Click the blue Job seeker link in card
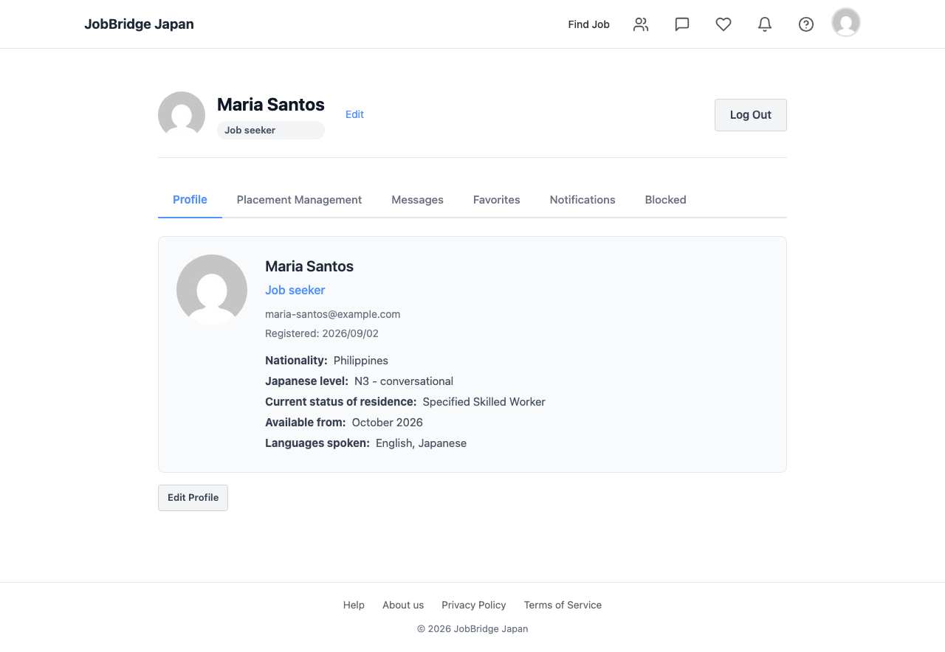This screenshot has width=945, height=652. pyautogui.click(x=295, y=291)
